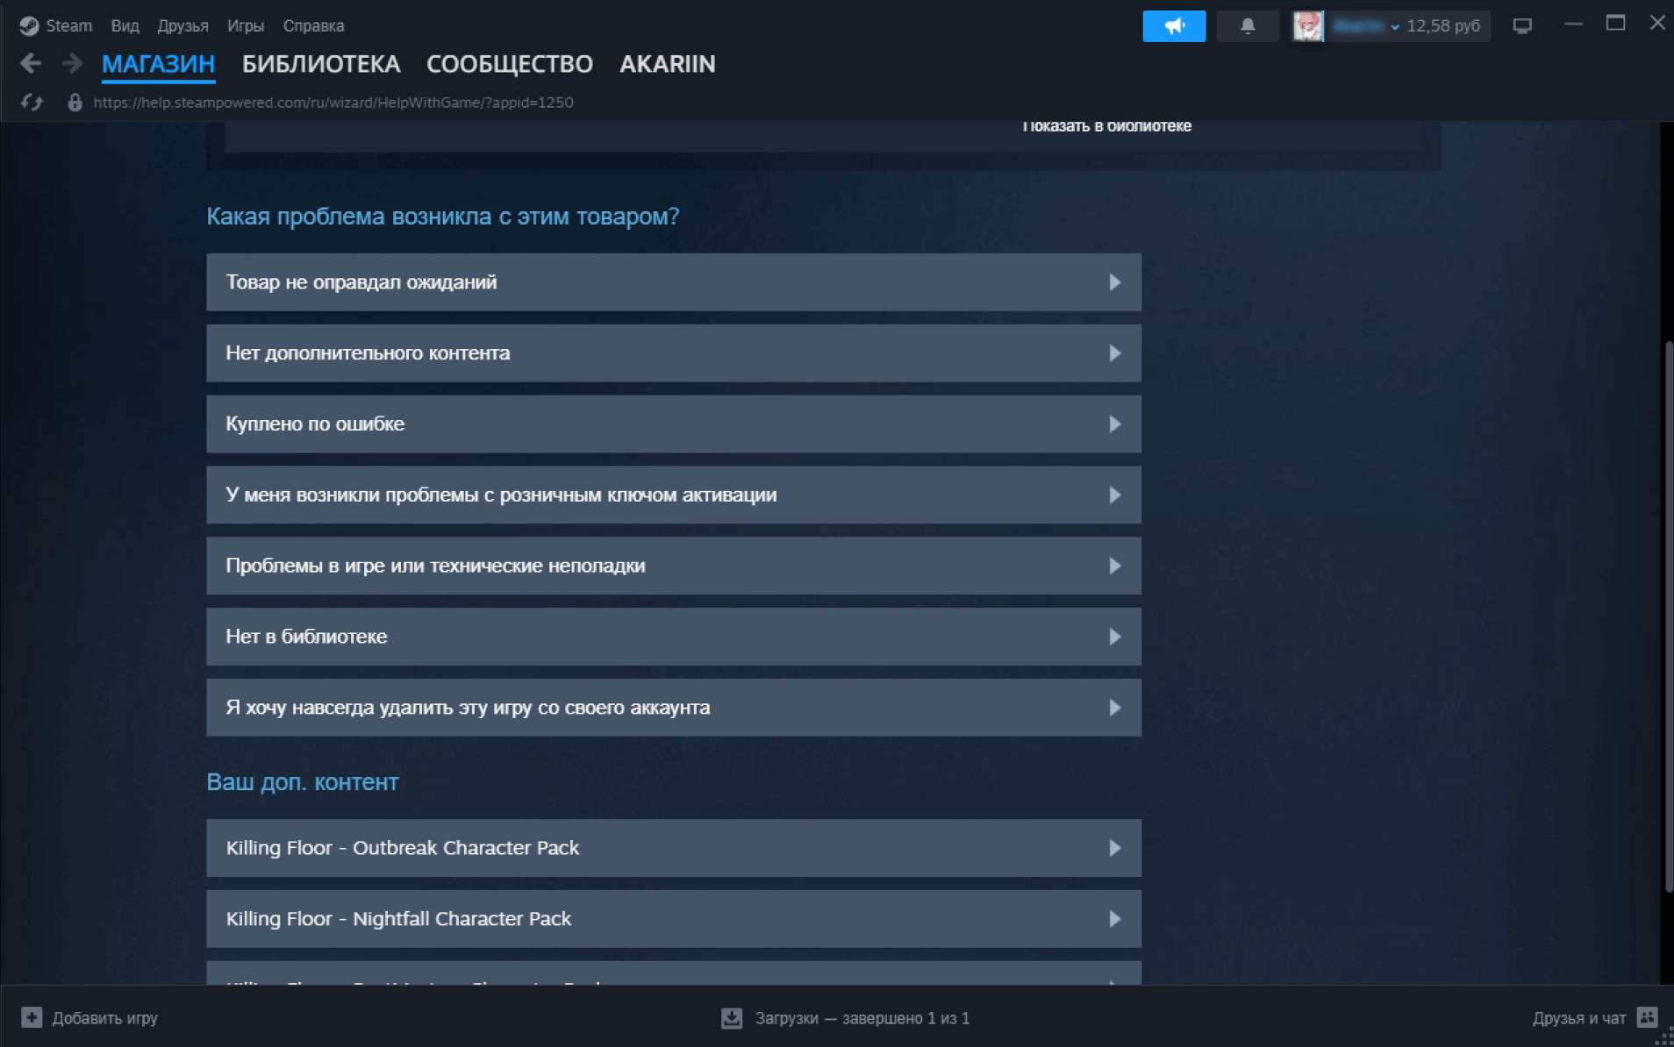Expand "Куплено по ошибке" option

[673, 424]
